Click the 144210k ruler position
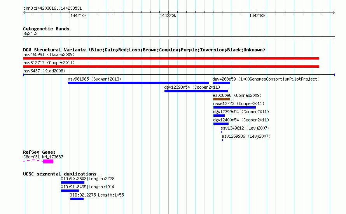 click(x=79, y=16)
